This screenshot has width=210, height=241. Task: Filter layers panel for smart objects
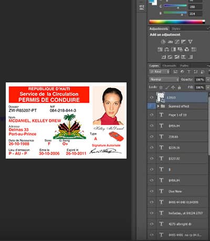[x=202, y=71]
